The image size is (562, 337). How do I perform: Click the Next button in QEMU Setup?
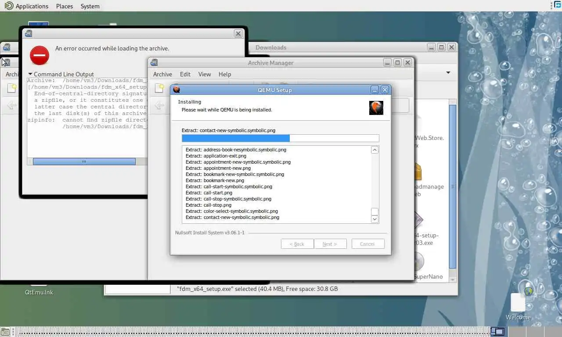(x=330, y=244)
